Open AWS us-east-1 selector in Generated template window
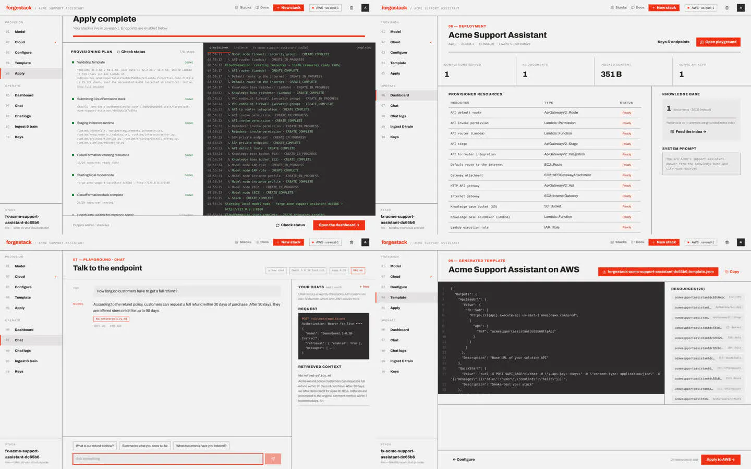This screenshot has width=751, height=469. click(701, 242)
